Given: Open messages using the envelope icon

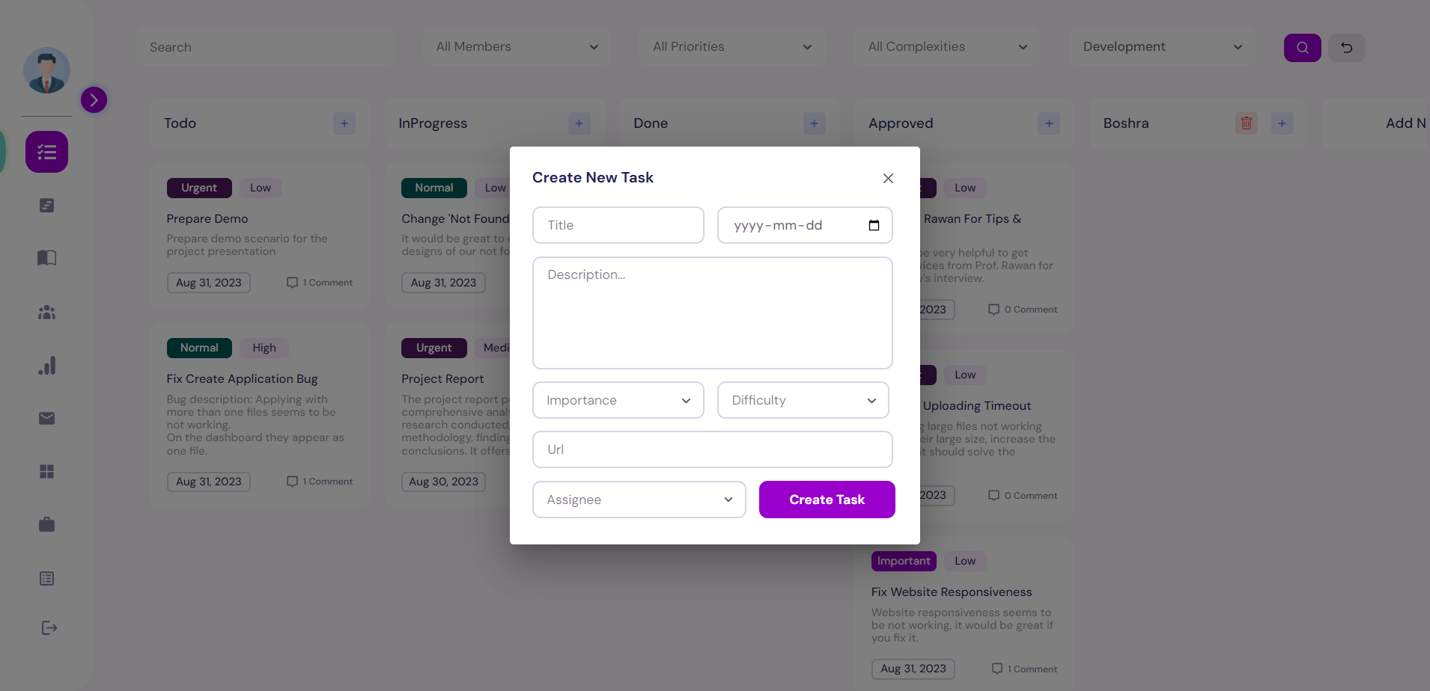Looking at the screenshot, I should 46,418.
